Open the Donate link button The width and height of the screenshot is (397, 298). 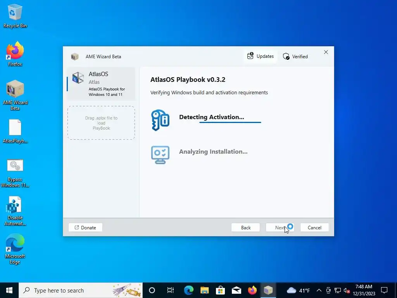85,227
